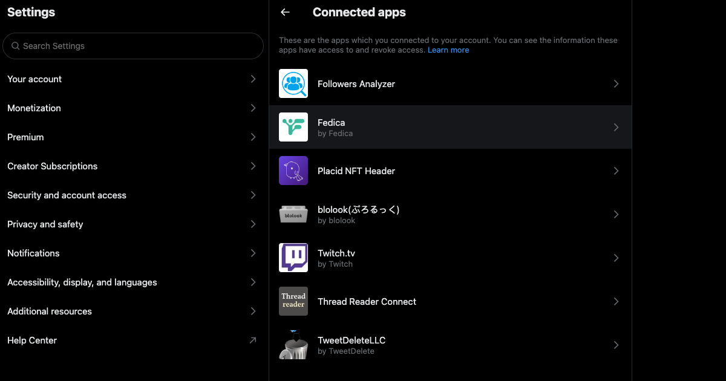Click the TweetDeleteLLC trash can icon

[293, 345]
